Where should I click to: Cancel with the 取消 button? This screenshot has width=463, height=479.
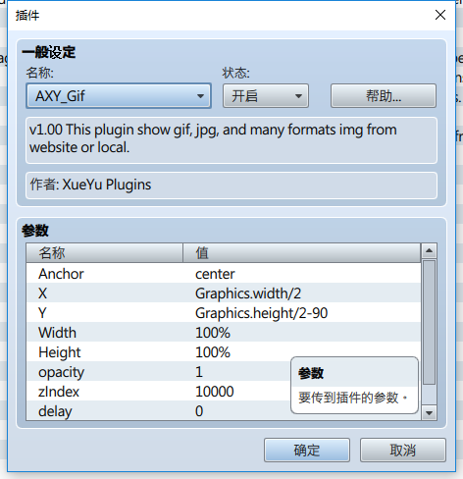(x=403, y=451)
